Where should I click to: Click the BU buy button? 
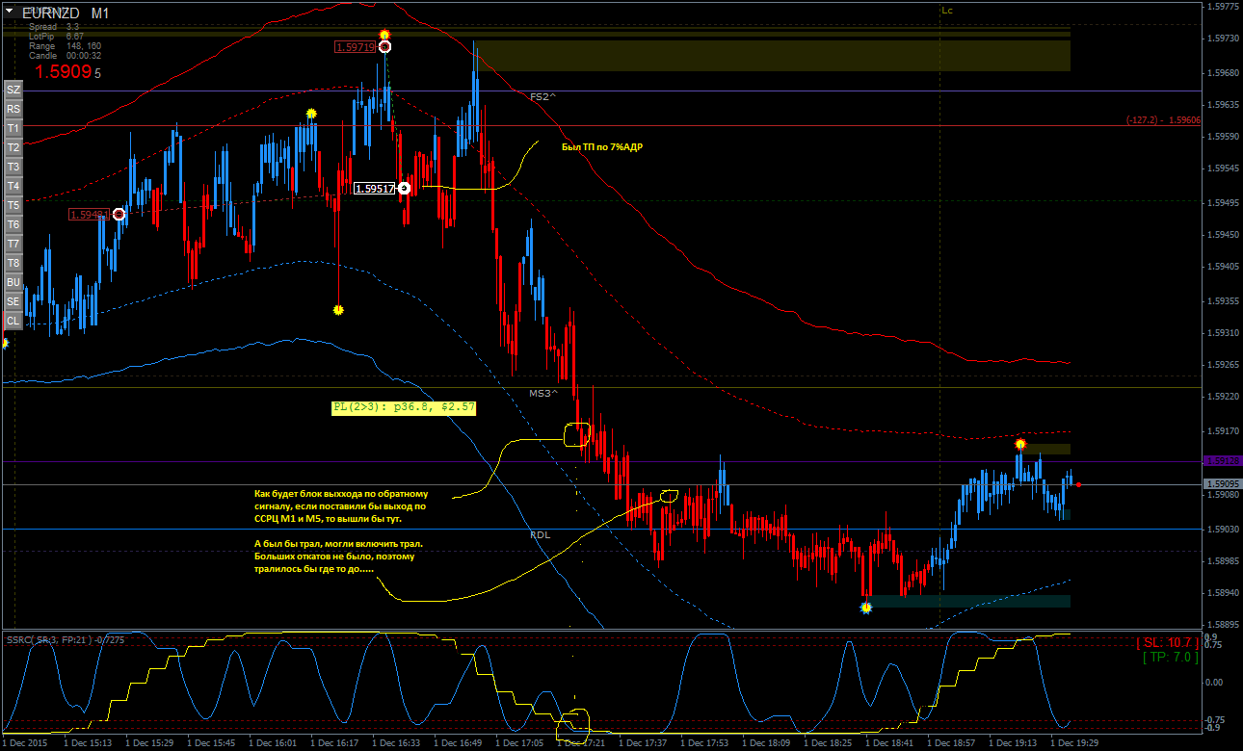tap(13, 282)
